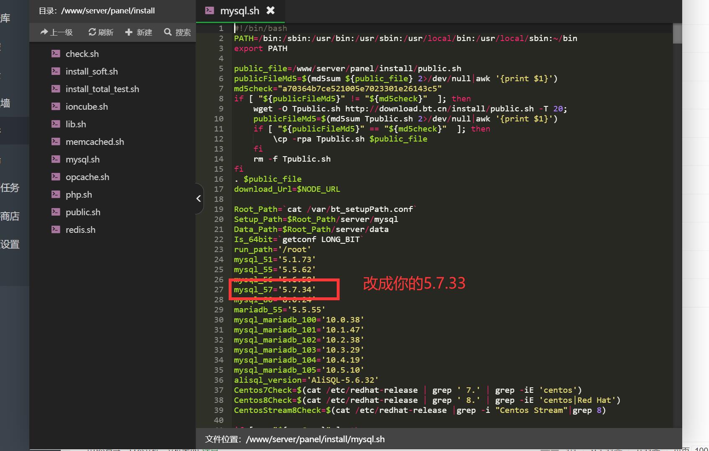Click the php.sh file icon
The width and height of the screenshot is (709, 451).
(x=56, y=194)
